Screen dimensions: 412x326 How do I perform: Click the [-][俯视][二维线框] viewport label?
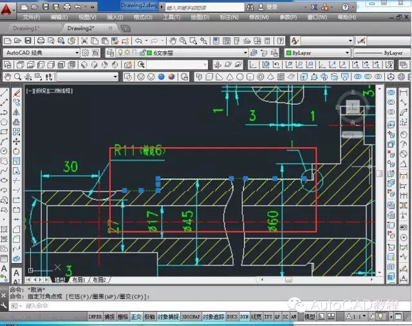(50, 91)
